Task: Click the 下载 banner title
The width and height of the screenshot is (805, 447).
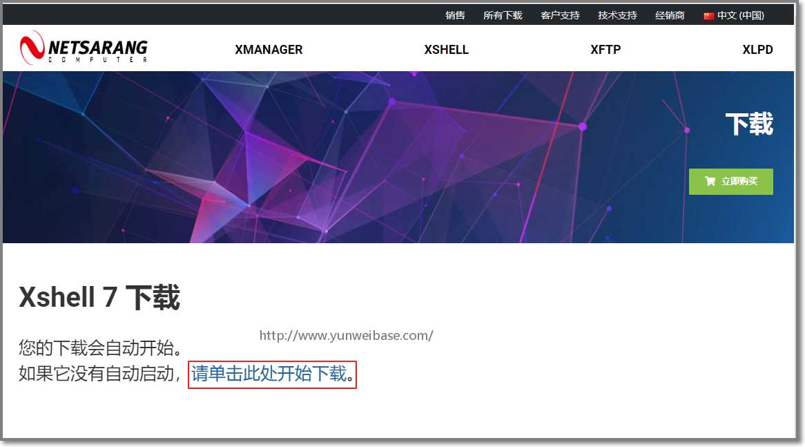Action: [x=749, y=124]
